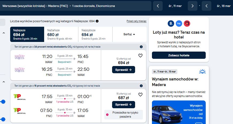Click the upper blue filter slider handle
Image resolution: width=233 pixels, height=124 pixels.
click(x=3, y=102)
